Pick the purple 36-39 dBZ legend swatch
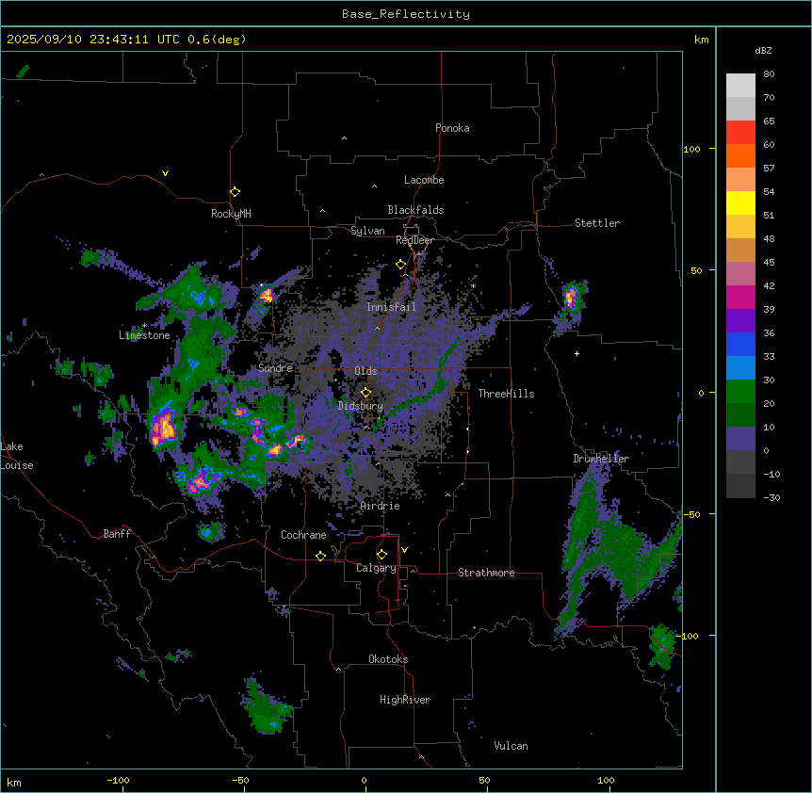This screenshot has height=793, width=812. point(740,321)
